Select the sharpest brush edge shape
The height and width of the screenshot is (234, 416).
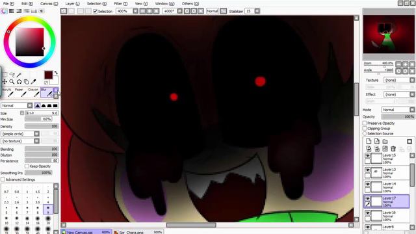[x=38, y=105]
